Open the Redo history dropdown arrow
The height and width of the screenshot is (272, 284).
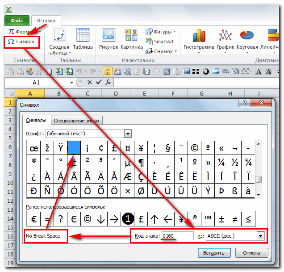click(x=100, y=71)
